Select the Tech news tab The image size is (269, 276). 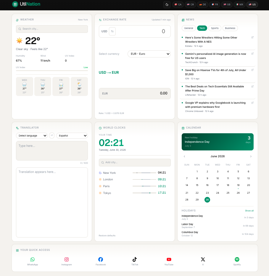pos(202,28)
